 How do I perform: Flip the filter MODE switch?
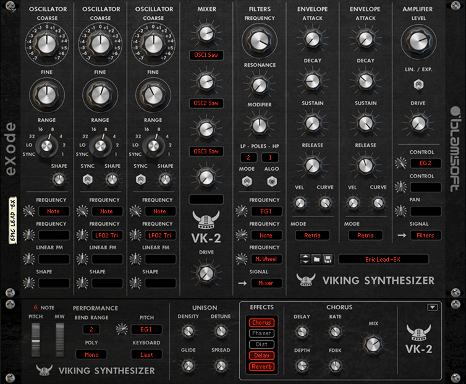tap(247, 181)
